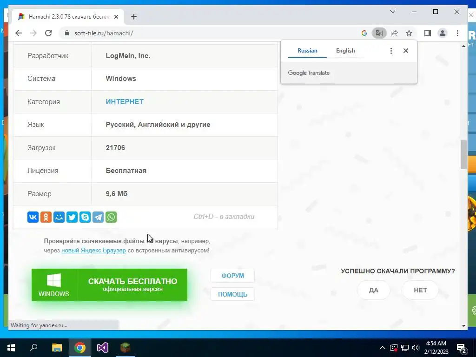Bookmark this page with the star

(409, 33)
